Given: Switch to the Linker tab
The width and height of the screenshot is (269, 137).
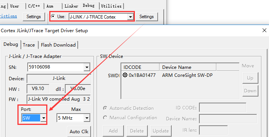Looking at the screenshot, I should click(x=71, y=6).
